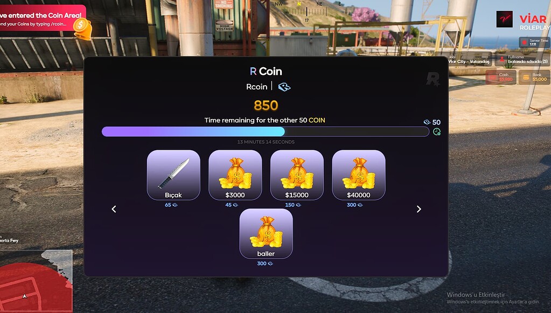
Task: Click the Rcoin diamond ticket icon
Action: coord(284,87)
